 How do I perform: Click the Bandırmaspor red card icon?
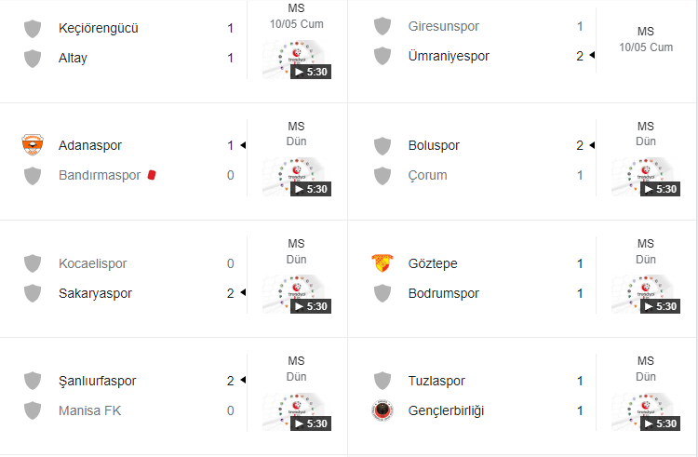pos(152,175)
